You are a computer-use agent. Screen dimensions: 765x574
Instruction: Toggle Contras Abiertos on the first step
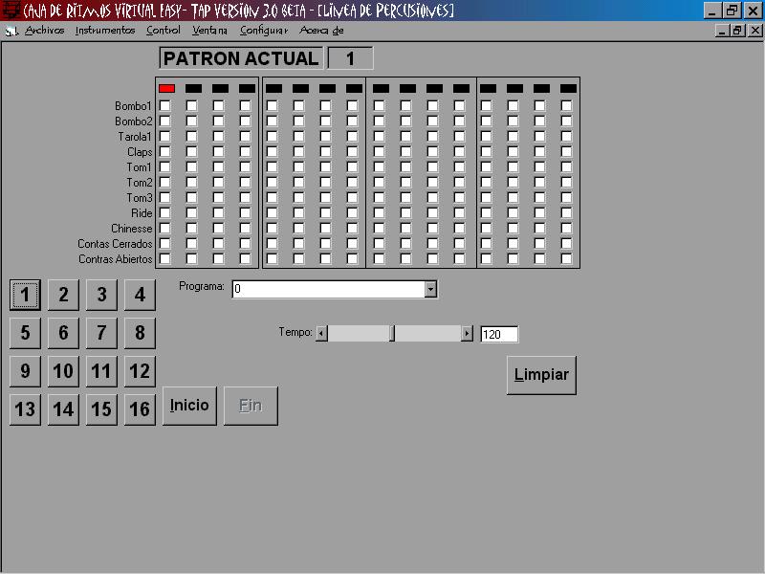coord(165,258)
